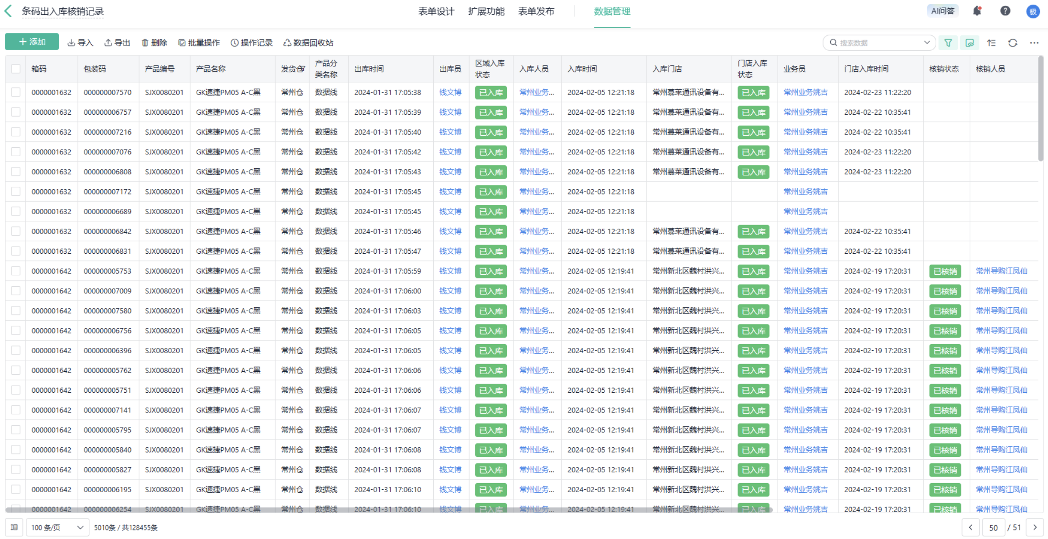1048x539 pixels.
Task: Check the row with 包装码 000000007570
Action: 16,92
